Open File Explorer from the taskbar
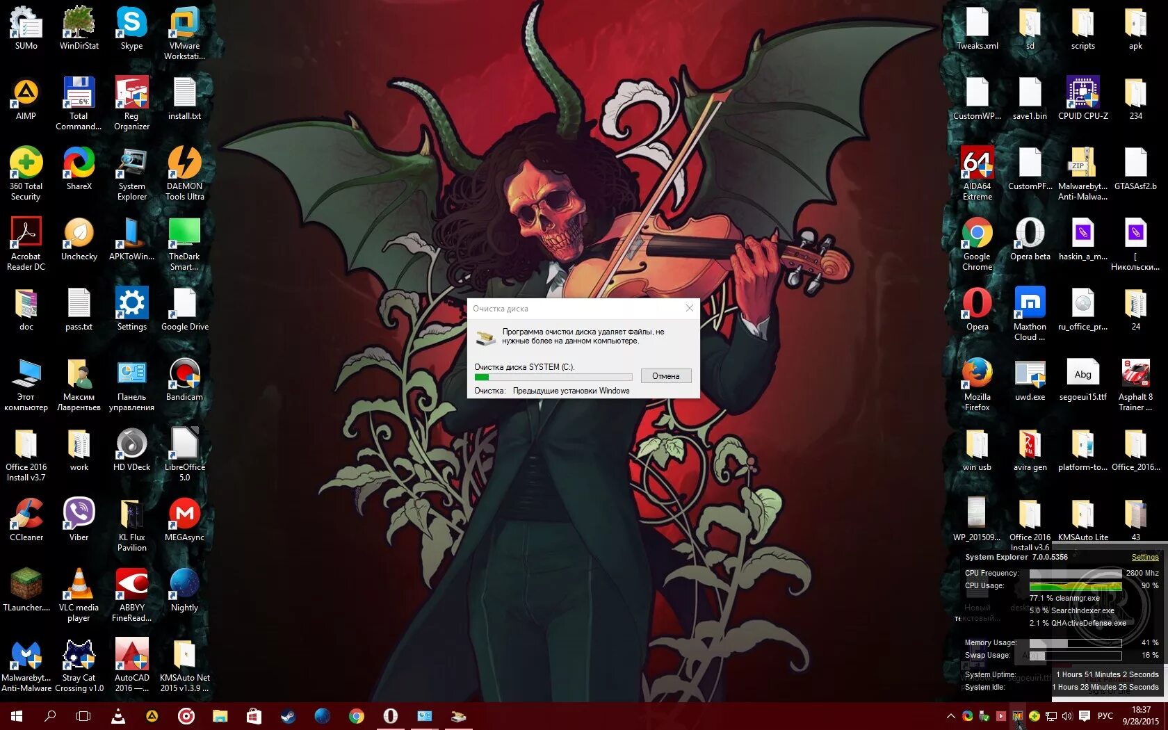Viewport: 1168px width, 730px height. pos(220,716)
